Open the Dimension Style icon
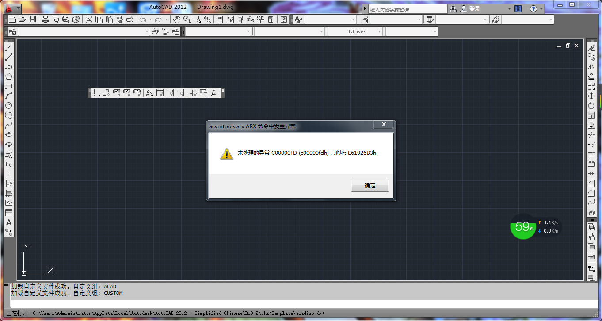The image size is (602, 321). tap(364, 19)
